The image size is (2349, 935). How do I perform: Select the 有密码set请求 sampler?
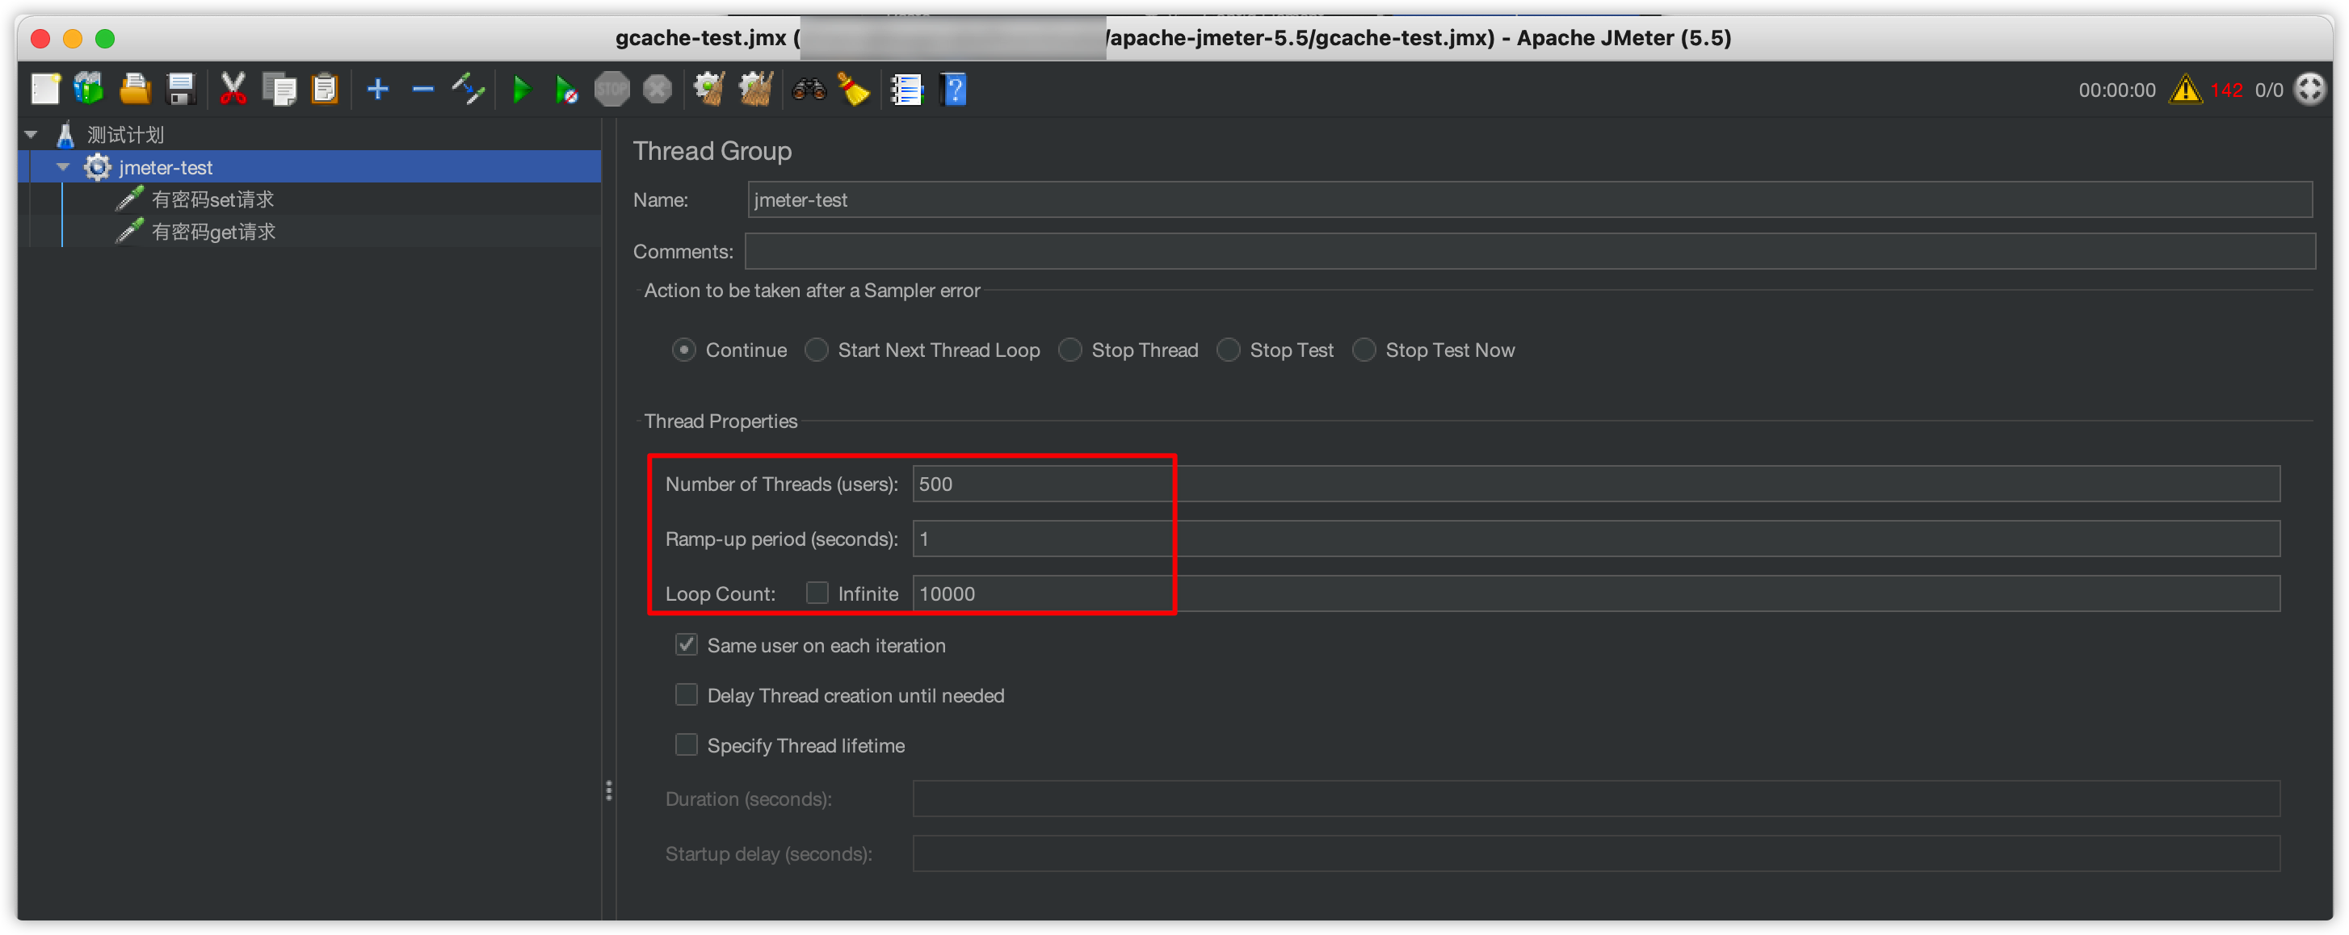coord(212,199)
